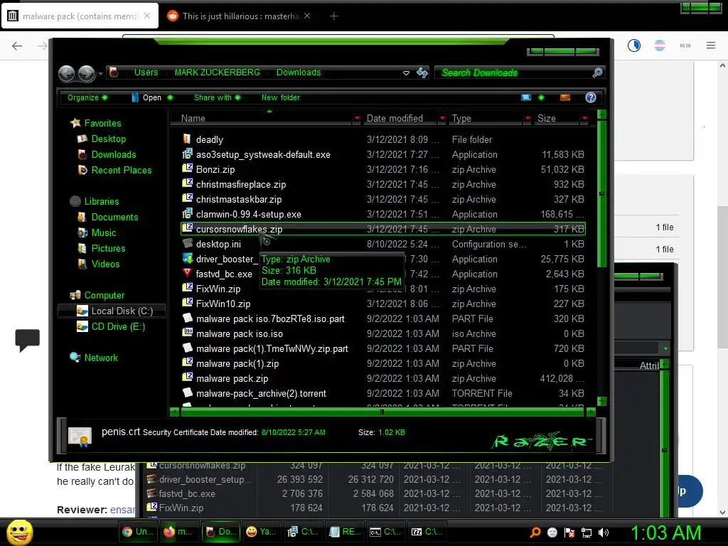This screenshot has width=728, height=546.
Task: Open the Name column filter arrow
Action: point(357,119)
